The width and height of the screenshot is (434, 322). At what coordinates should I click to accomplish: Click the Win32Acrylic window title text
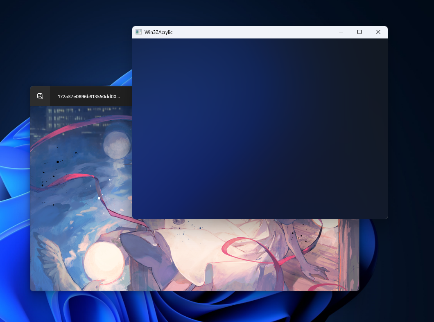tap(158, 32)
